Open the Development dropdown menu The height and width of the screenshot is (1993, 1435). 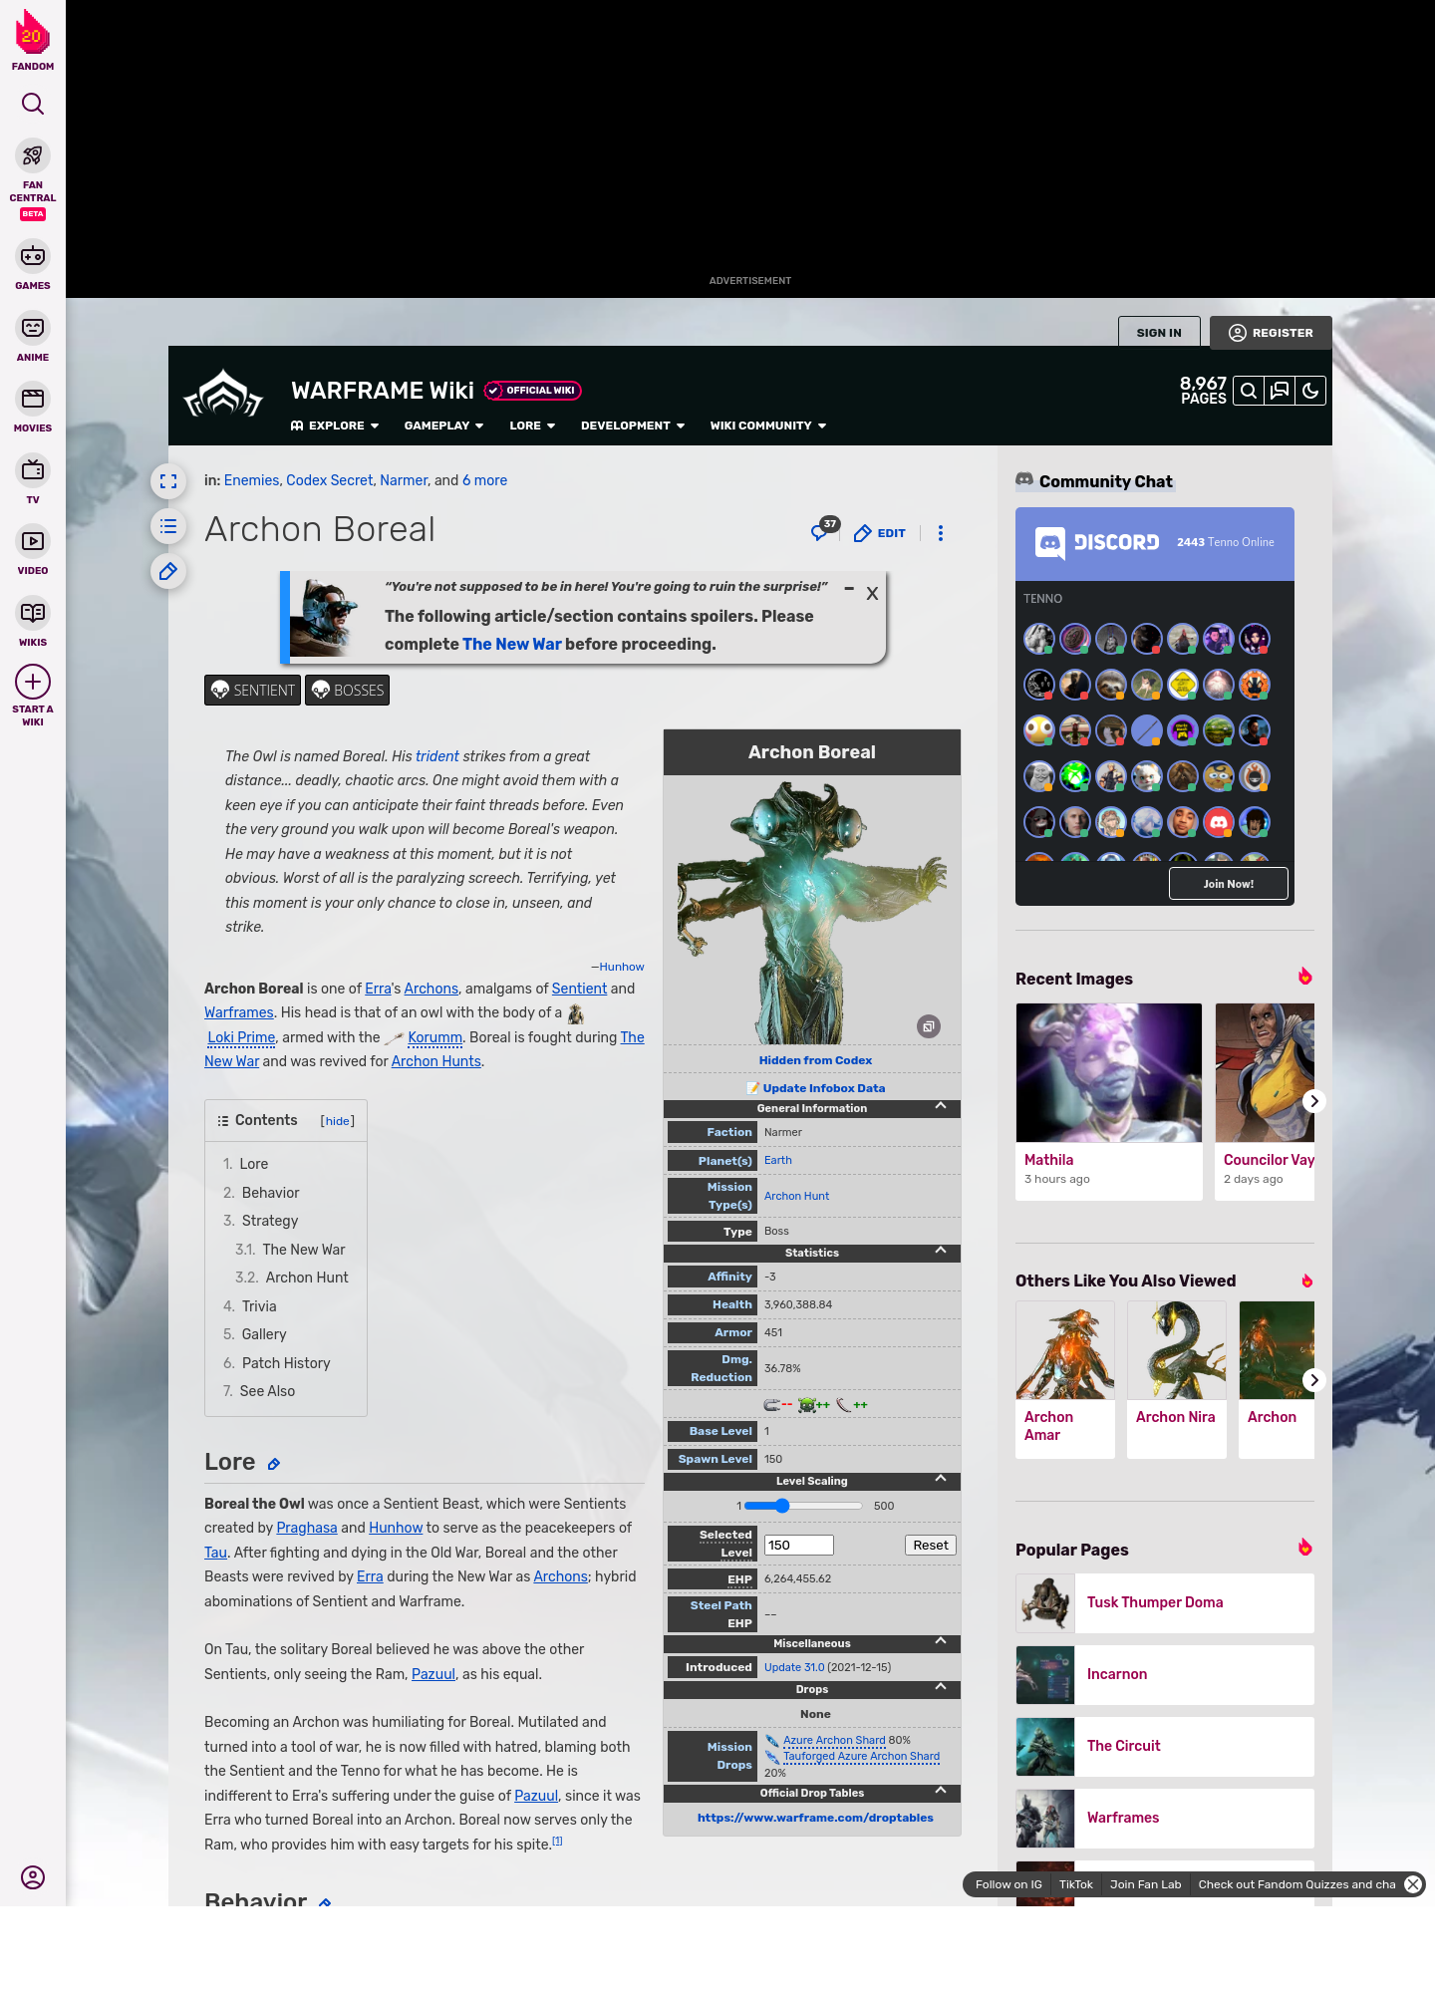633,426
